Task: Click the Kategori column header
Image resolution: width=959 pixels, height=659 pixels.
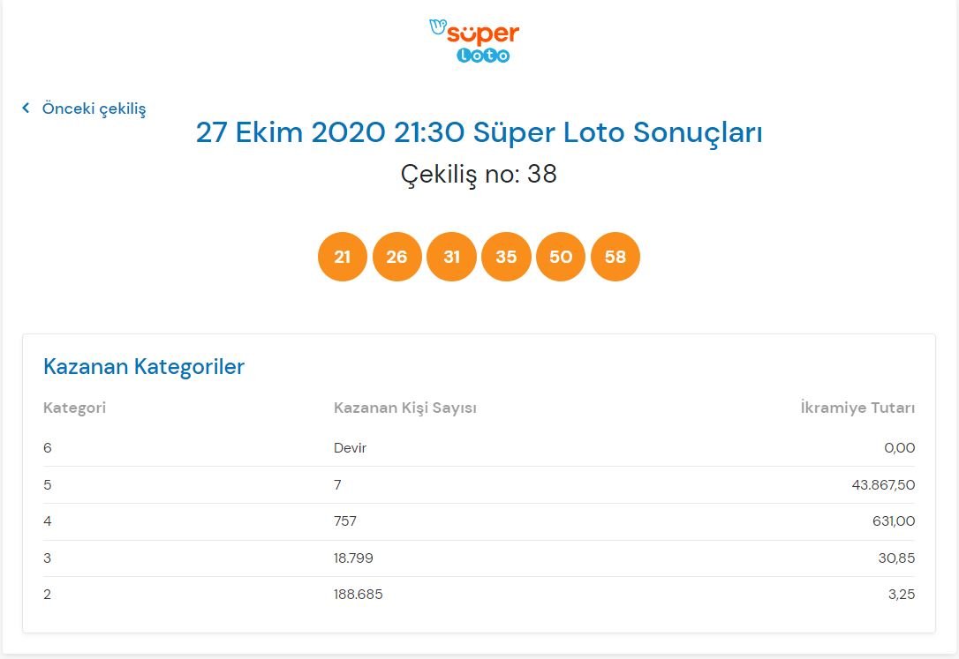Action: [74, 408]
